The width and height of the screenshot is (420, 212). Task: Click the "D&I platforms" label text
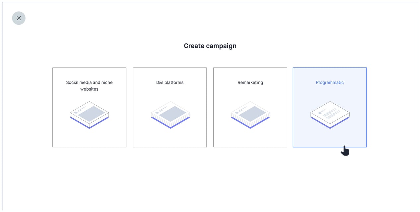pos(170,82)
